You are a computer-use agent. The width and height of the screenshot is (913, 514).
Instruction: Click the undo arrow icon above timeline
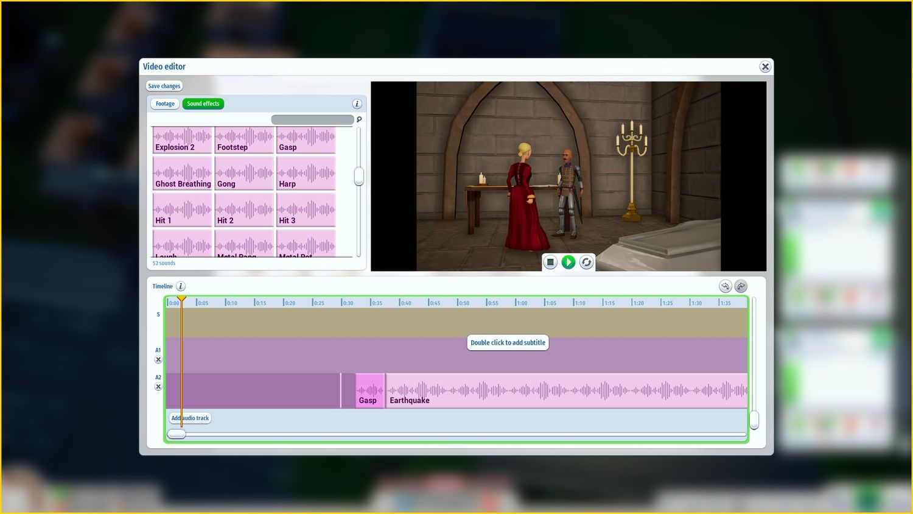[725, 286]
